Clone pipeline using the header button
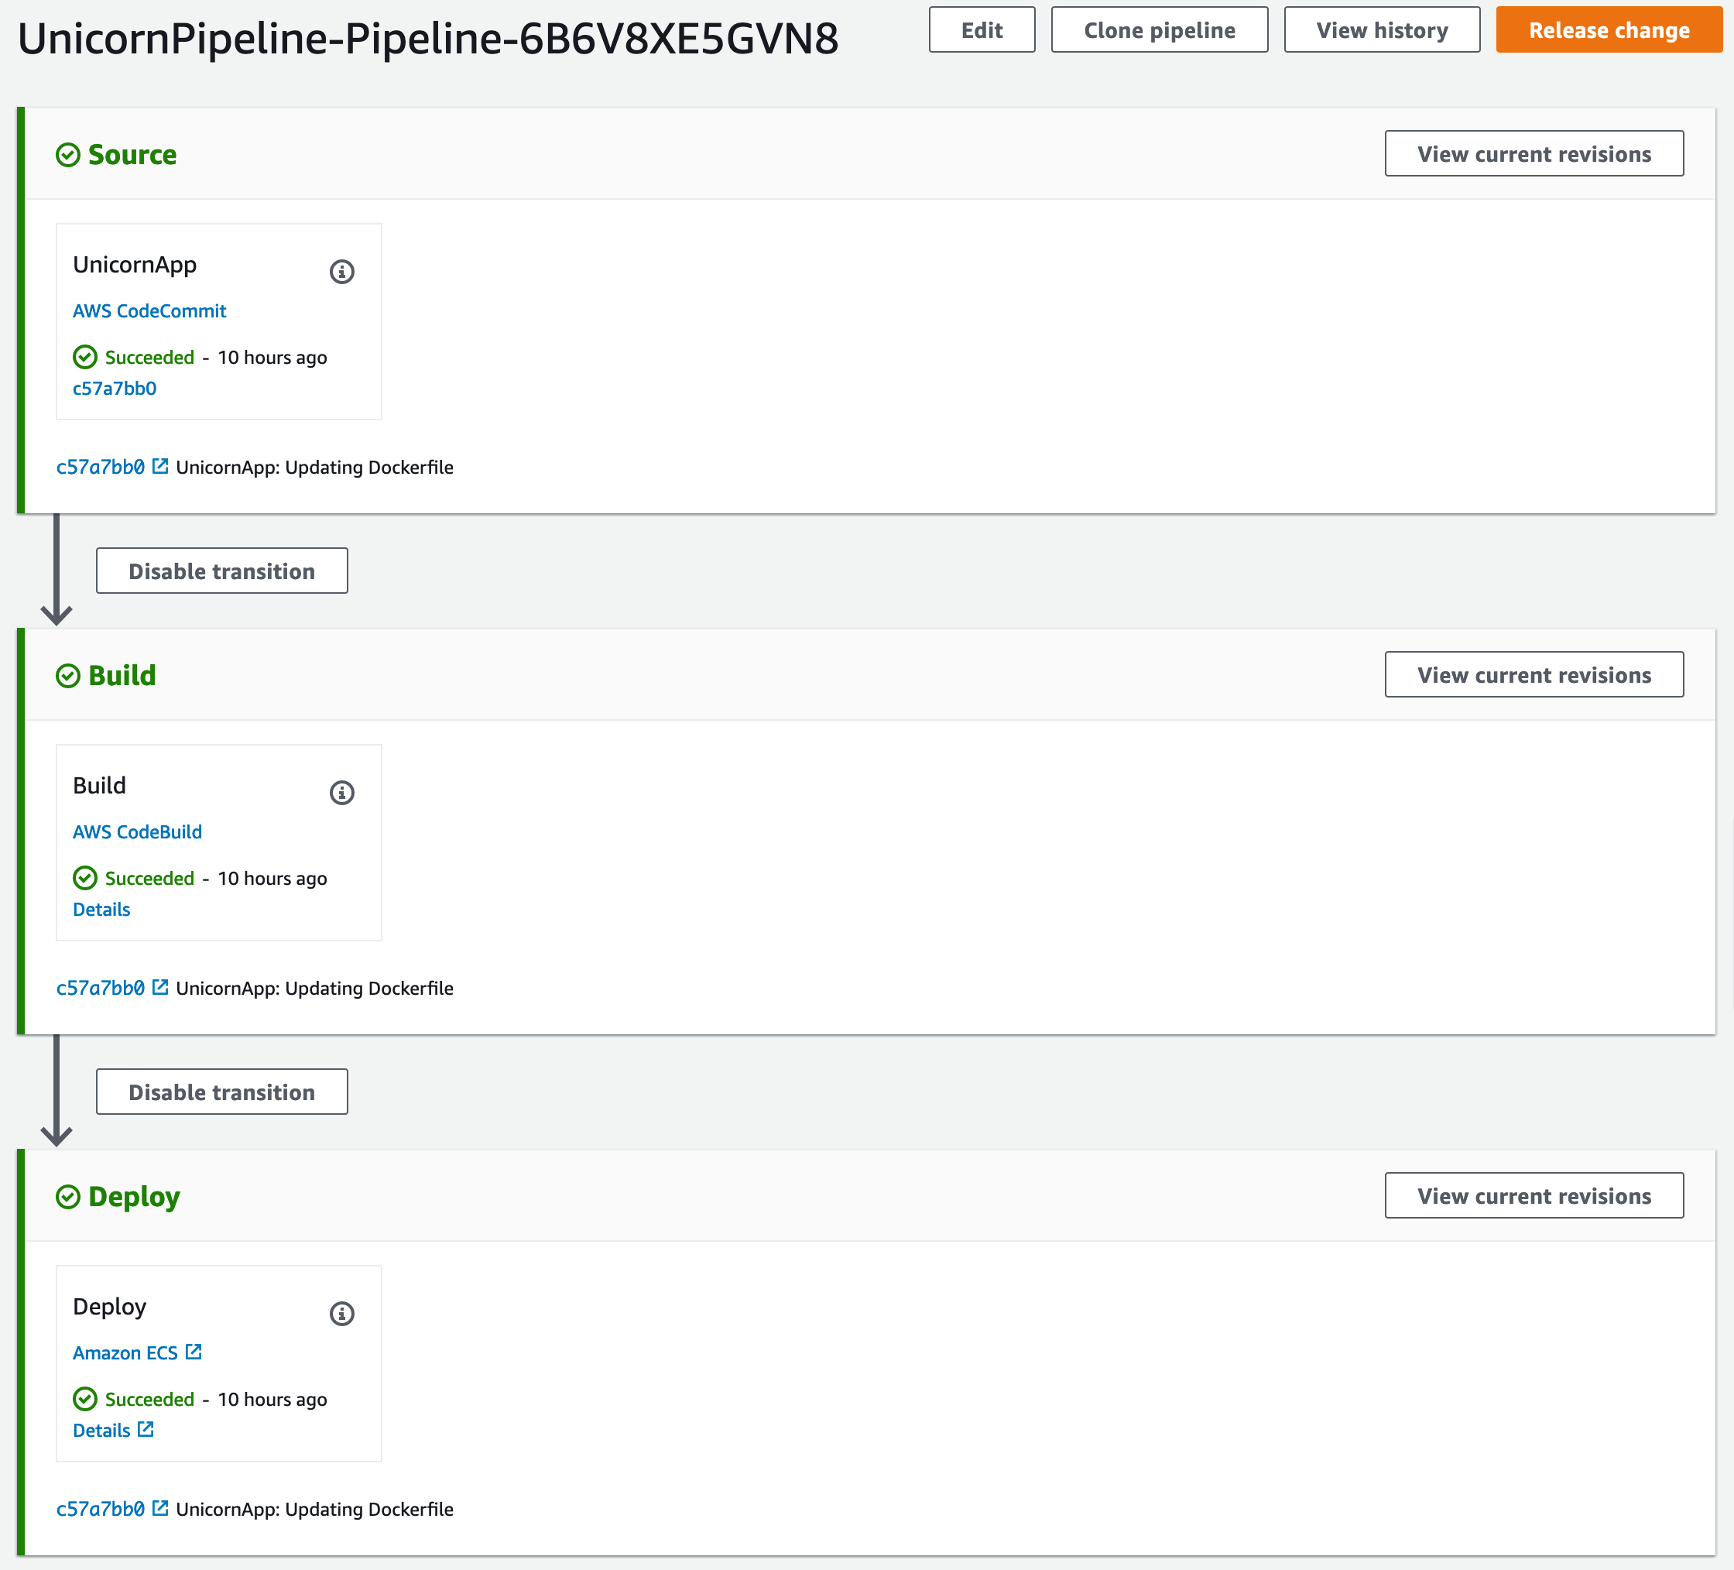 point(1159,30)
